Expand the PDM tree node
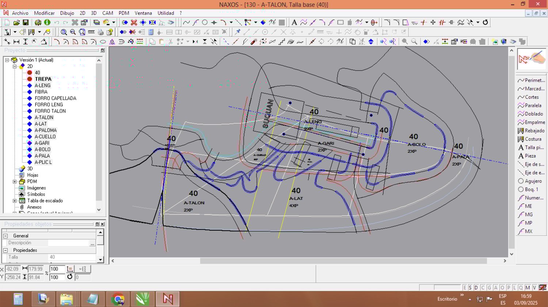 tap(15, 181)
